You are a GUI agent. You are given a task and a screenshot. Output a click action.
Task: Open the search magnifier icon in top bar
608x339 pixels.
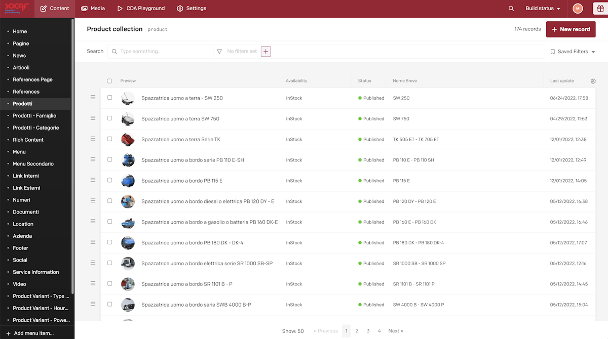(511, 9)
